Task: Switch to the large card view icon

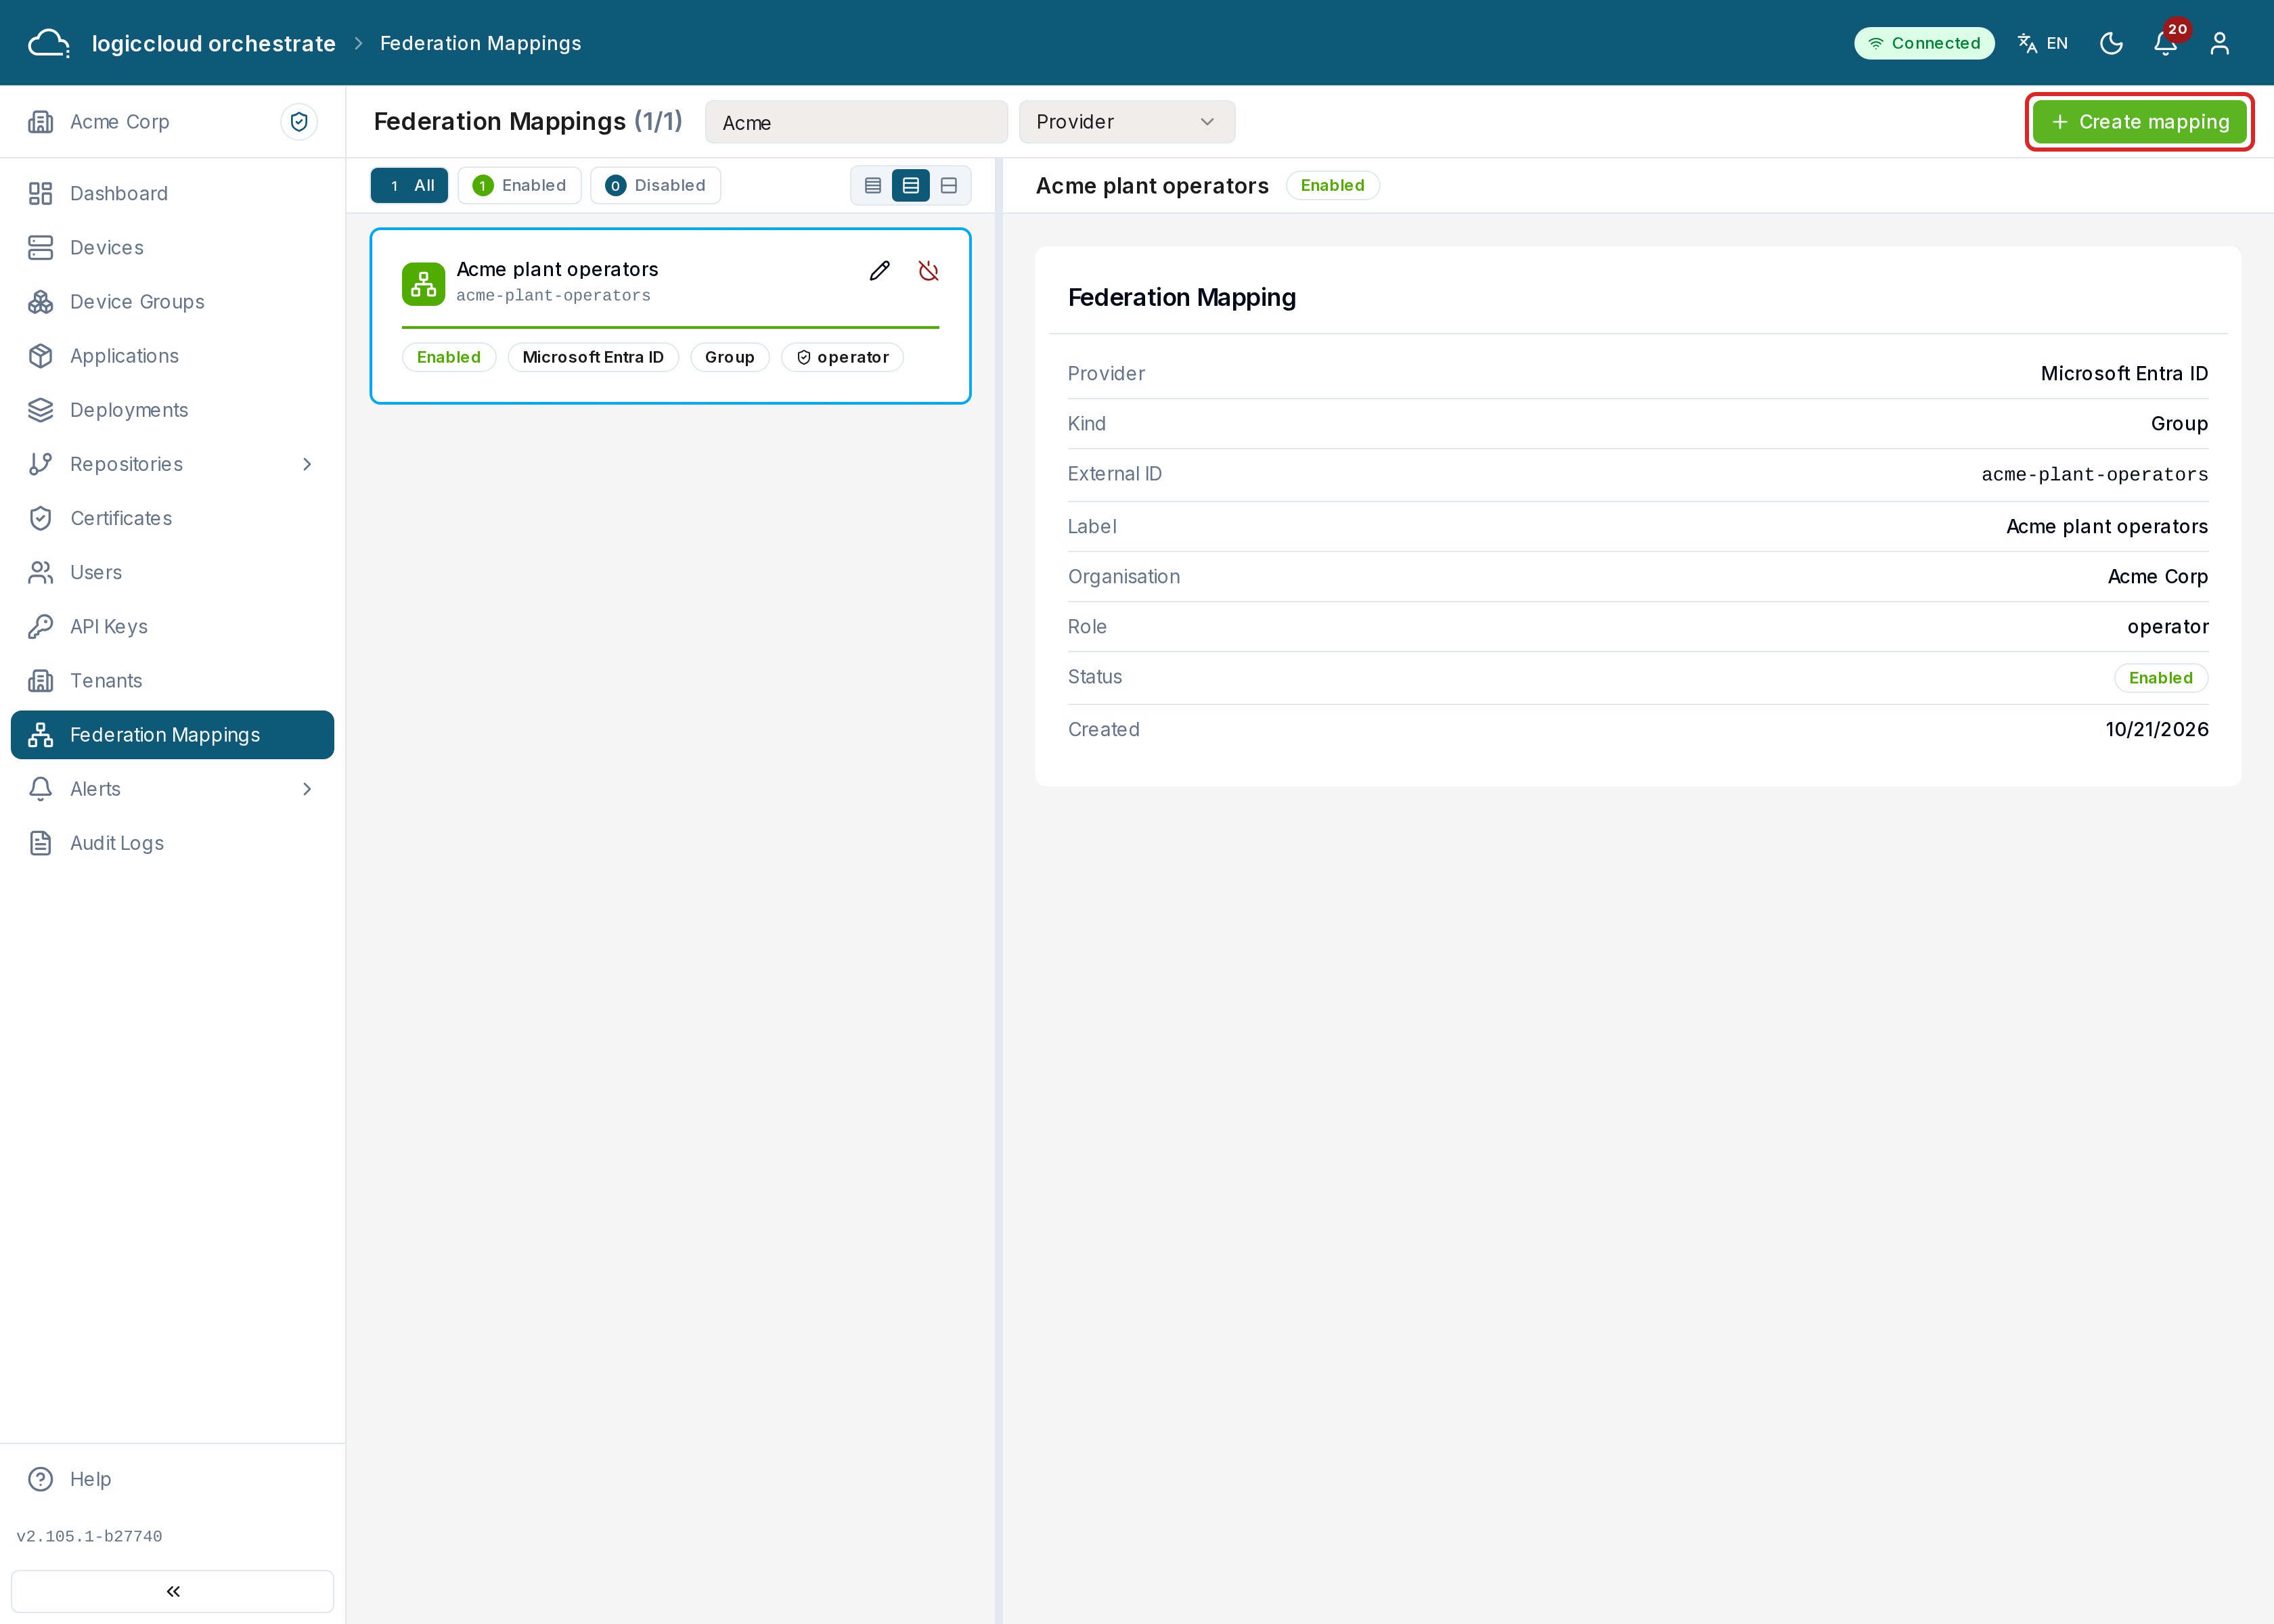Action: point(949,185)
